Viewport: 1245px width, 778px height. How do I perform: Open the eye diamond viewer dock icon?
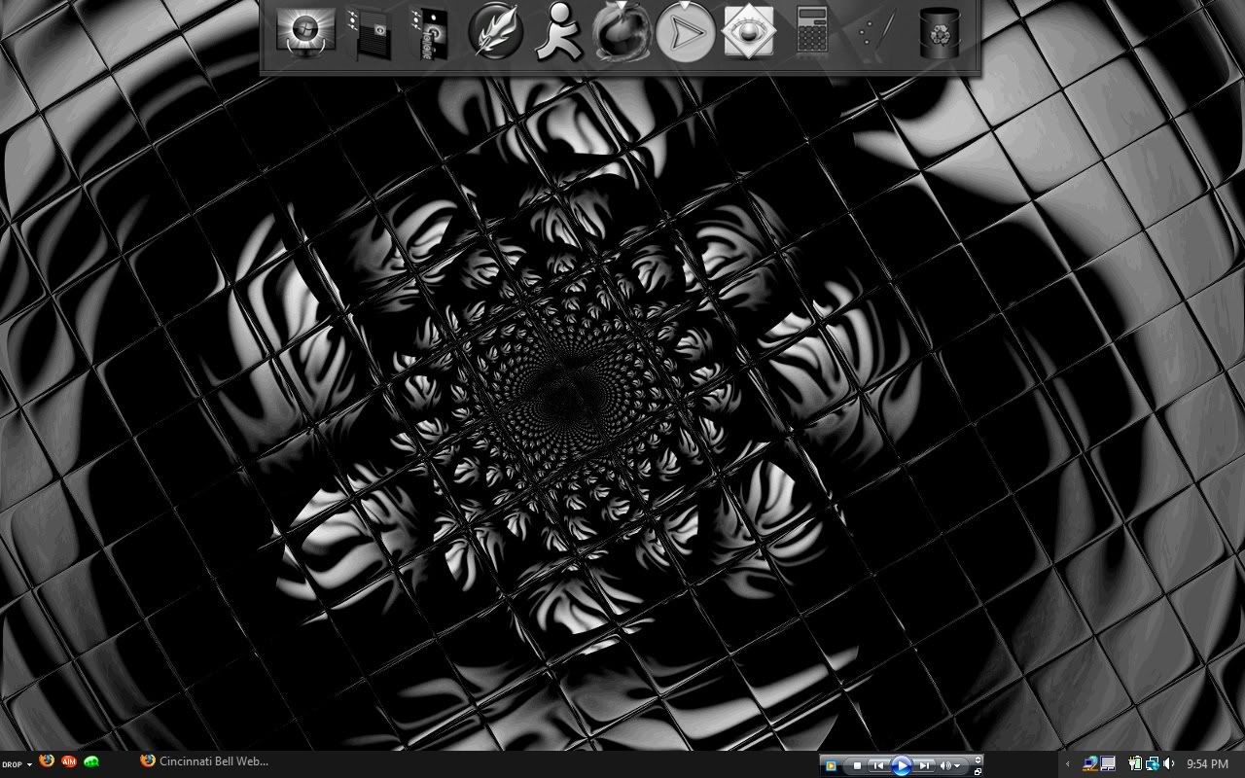pyautogui.click(x=749, y=32)
